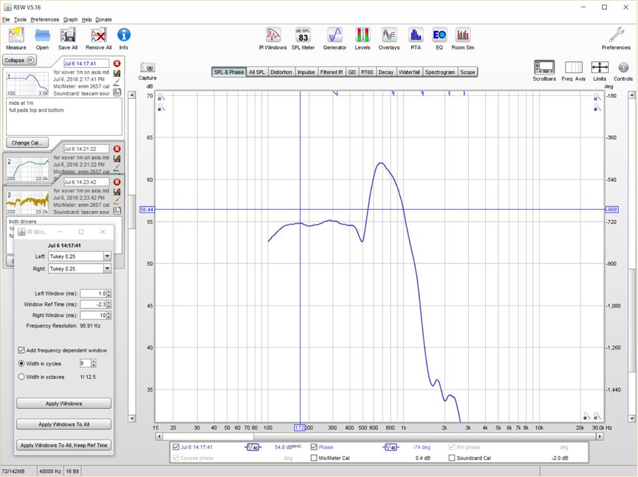The width and height of the screenshot is (638, 477).
Task: Open the Info icon
Action: (x=123, y=39)
